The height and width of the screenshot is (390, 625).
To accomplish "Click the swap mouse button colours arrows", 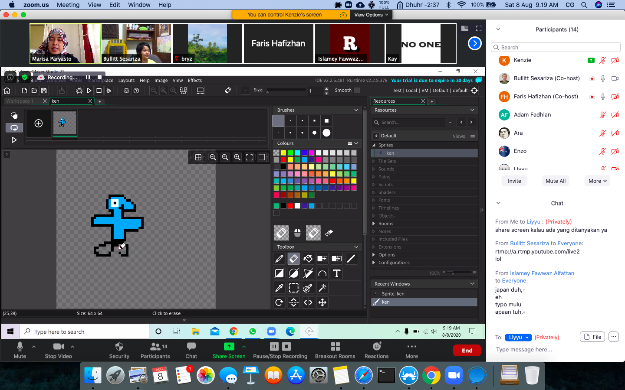I will pyautogui.click(x=329, y=233).
